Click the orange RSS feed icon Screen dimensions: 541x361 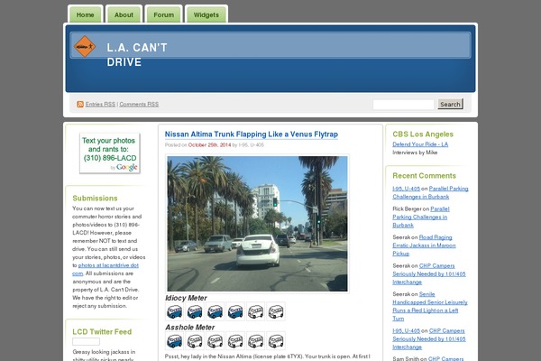80,104
